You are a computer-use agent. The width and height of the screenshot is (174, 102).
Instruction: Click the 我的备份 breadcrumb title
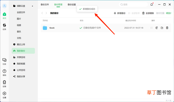tap(54, 13)
